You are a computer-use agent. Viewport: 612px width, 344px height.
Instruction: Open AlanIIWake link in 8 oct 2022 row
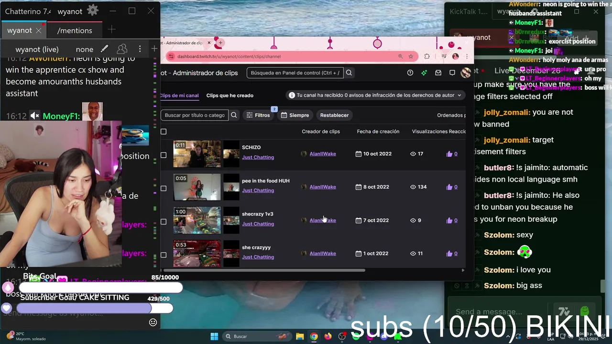point(323,187)
